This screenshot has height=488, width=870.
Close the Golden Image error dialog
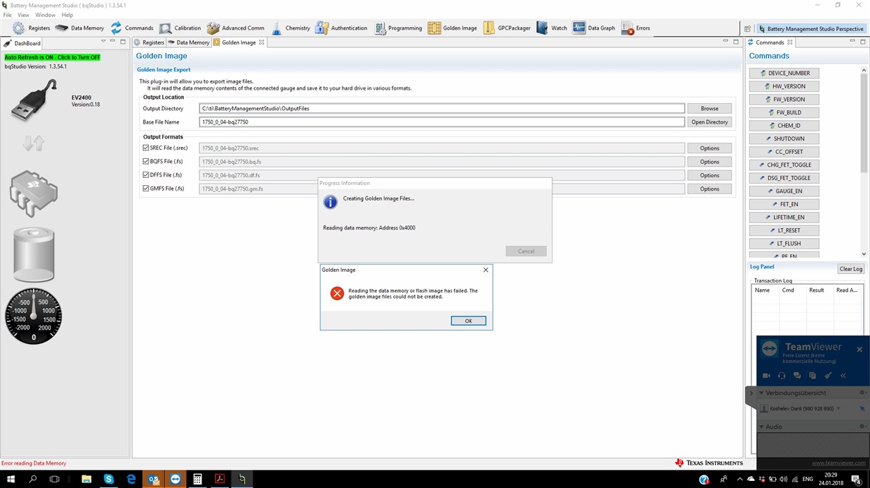tap(485, 270)
